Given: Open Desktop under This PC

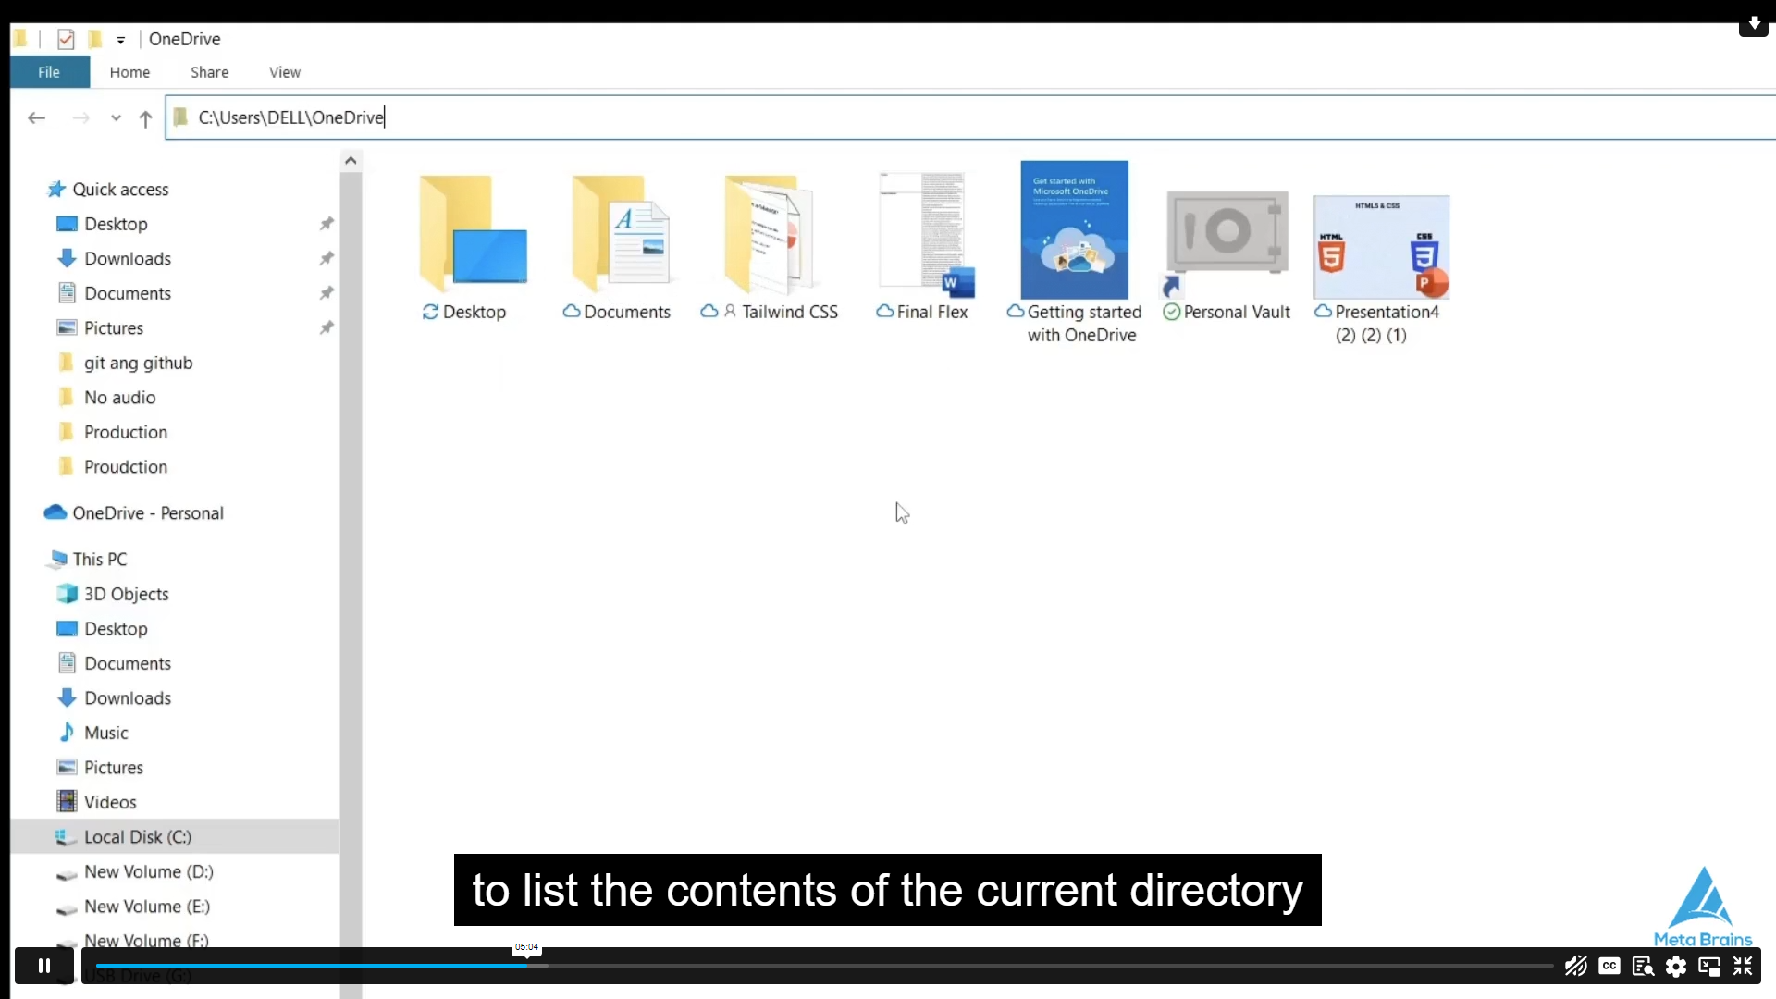Looking at the screenshot, I should (x=103, y=629).
